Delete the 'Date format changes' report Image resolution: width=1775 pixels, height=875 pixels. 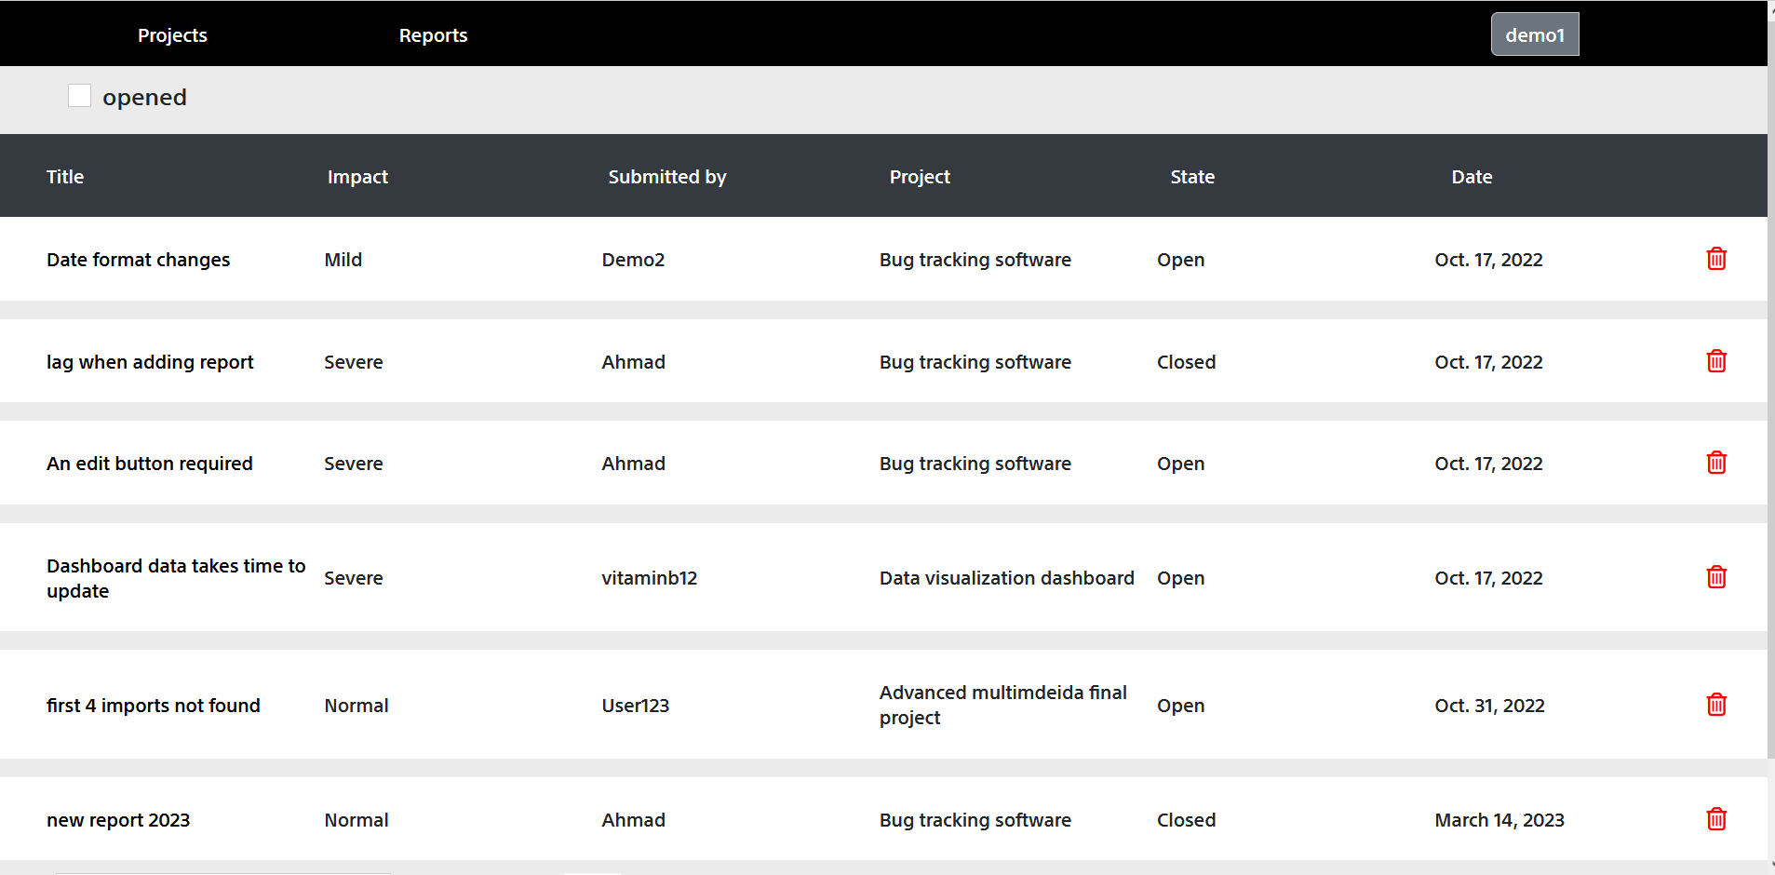[1716, 259]
